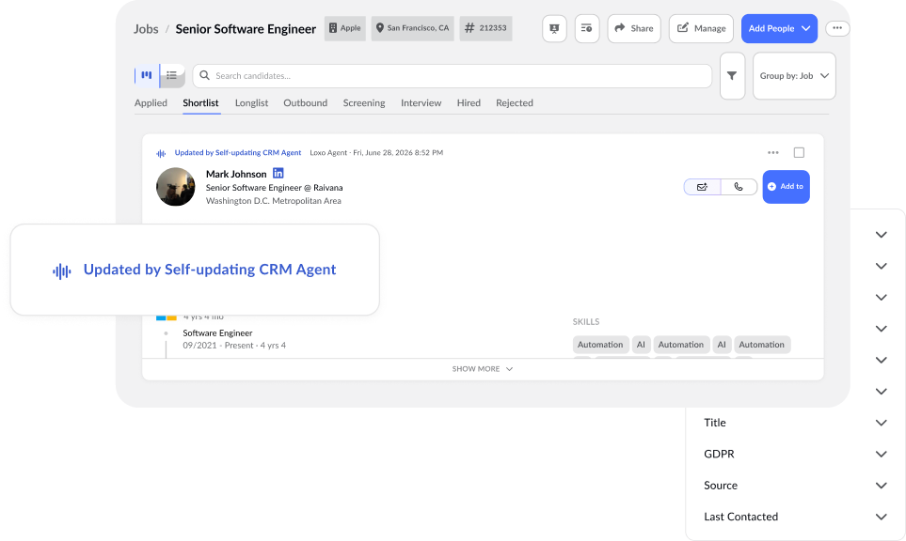Open the Rejected tab

pos(515,103)
